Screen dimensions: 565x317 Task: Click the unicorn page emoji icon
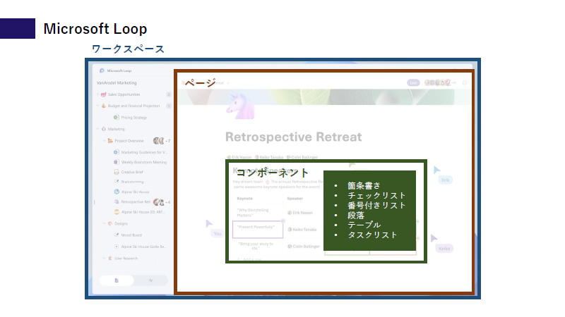(240, 105)
